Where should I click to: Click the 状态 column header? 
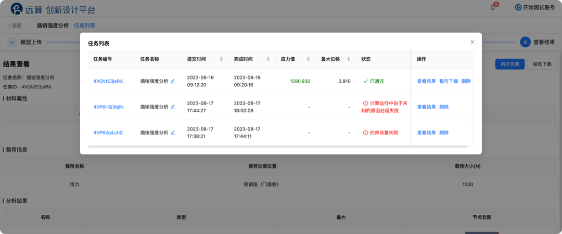click(x=366, y=59)
